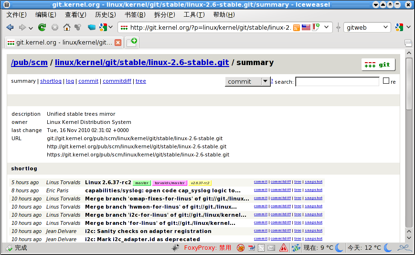Screen dimensions: 415x255
Task: Follow the /pub/scm breadcrumb link
Action: coord(30,63)
